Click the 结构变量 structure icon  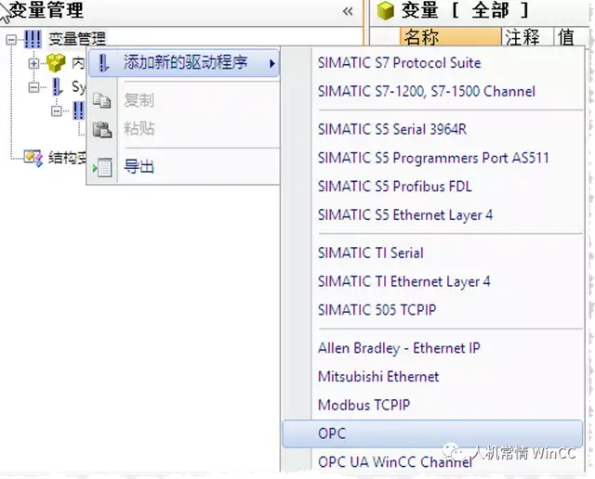[33, 158]
